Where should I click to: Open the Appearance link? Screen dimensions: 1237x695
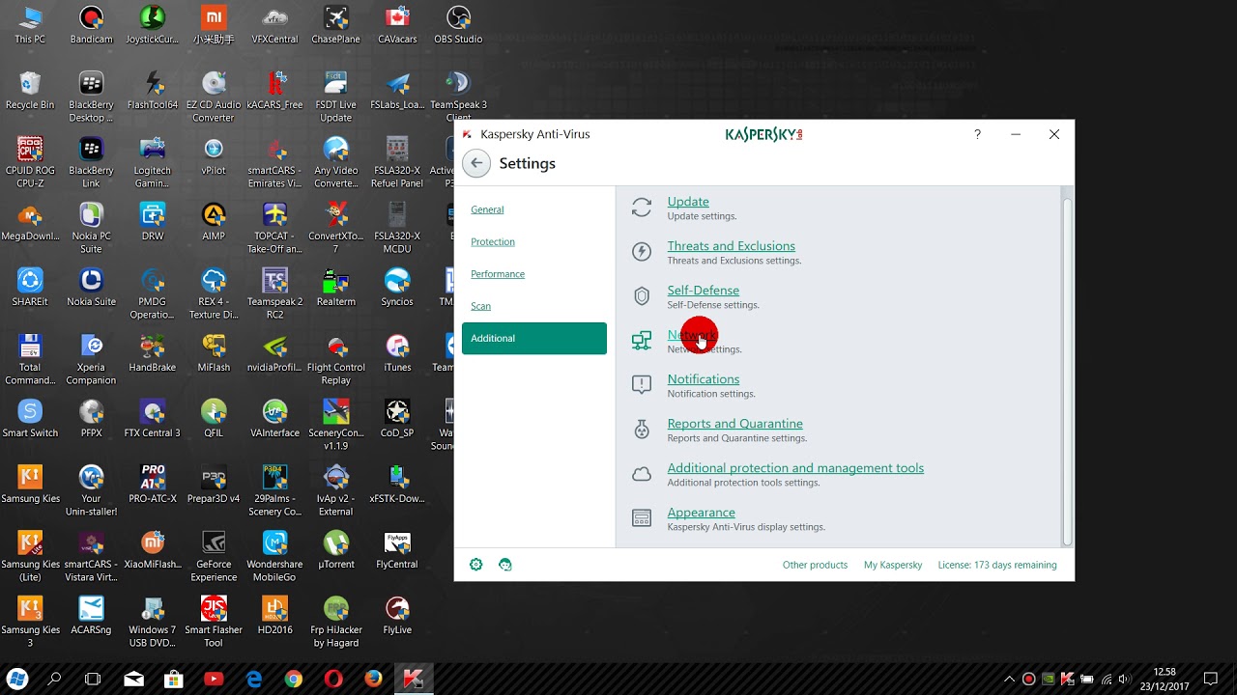coord(701,513)
